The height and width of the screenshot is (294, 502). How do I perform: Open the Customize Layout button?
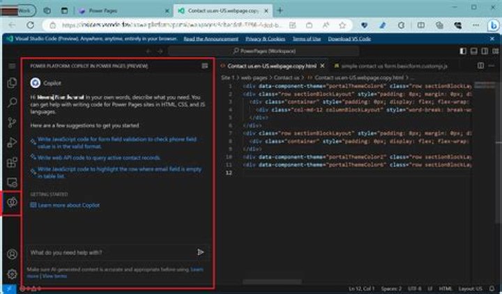495,51
